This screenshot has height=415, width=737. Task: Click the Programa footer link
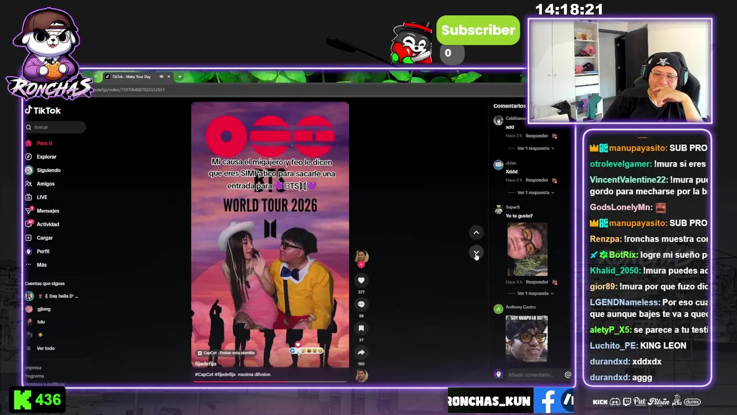(x=34, y=376)
